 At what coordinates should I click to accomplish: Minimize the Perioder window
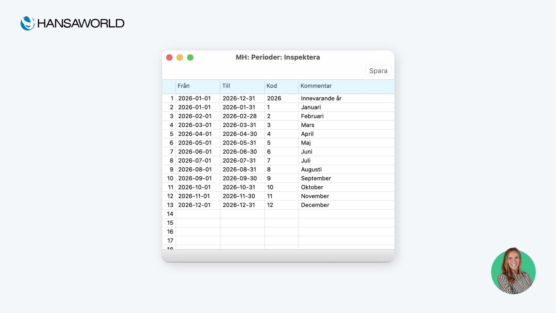click(180, 57)
